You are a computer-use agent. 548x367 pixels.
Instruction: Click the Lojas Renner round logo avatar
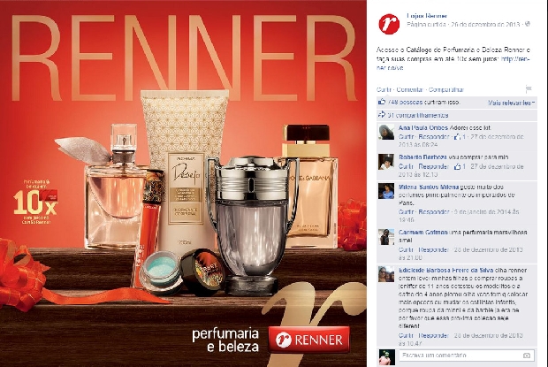(x=389, y=24)
